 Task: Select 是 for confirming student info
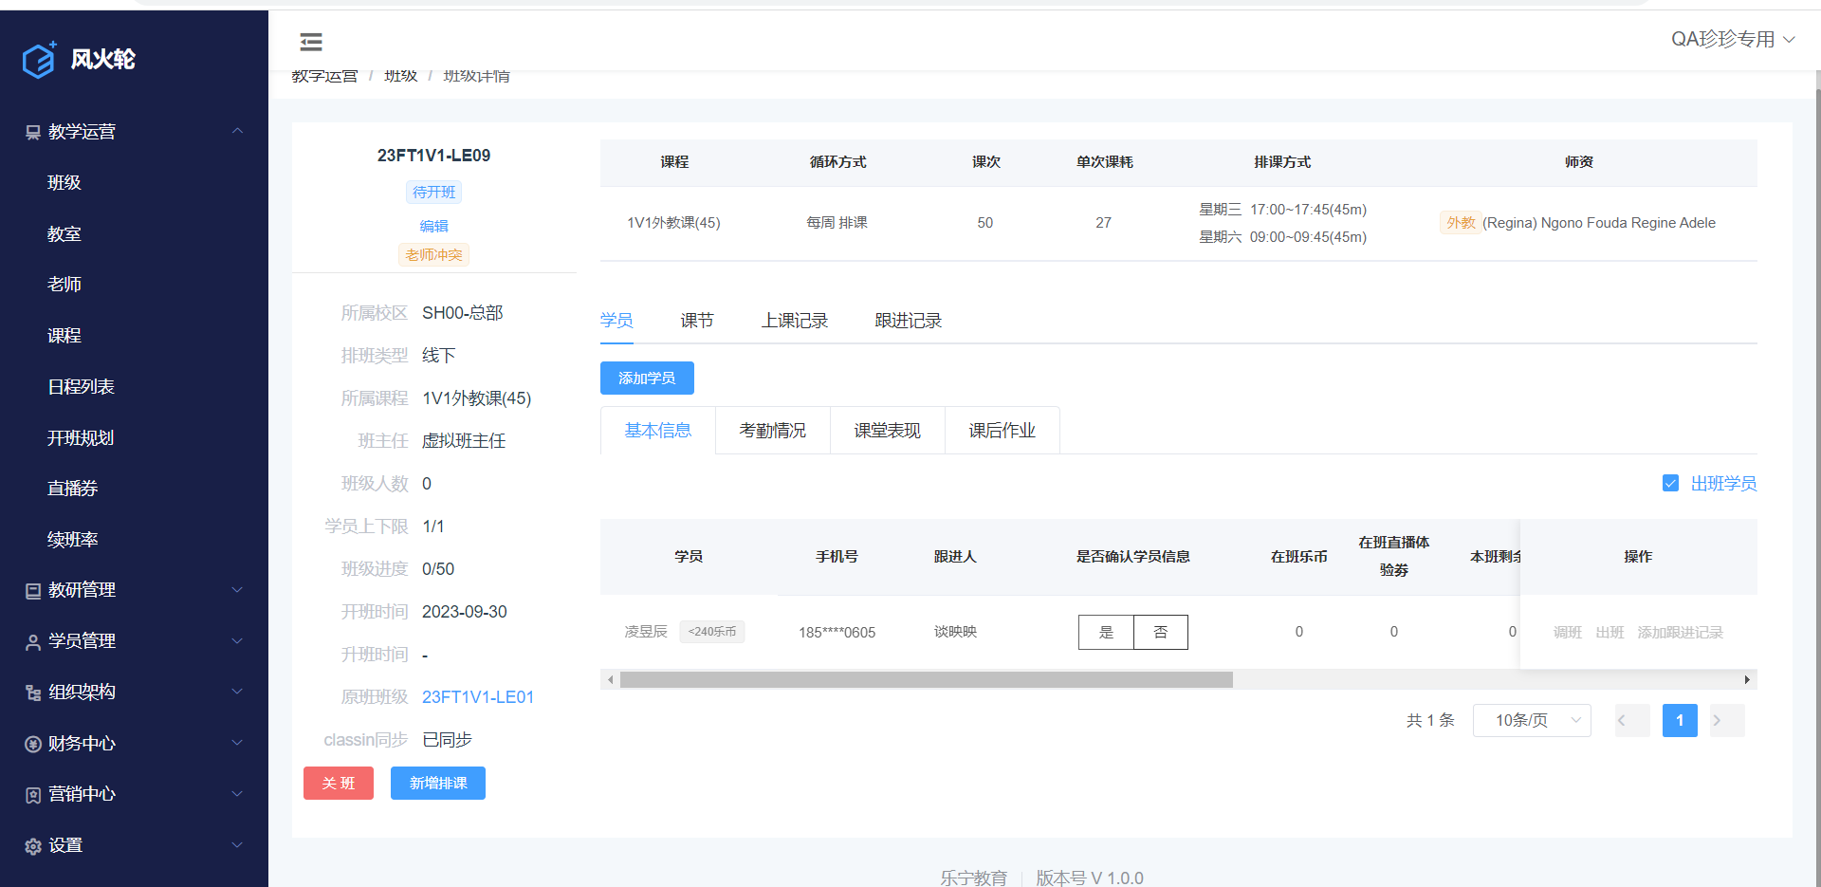pos(1106,632)
